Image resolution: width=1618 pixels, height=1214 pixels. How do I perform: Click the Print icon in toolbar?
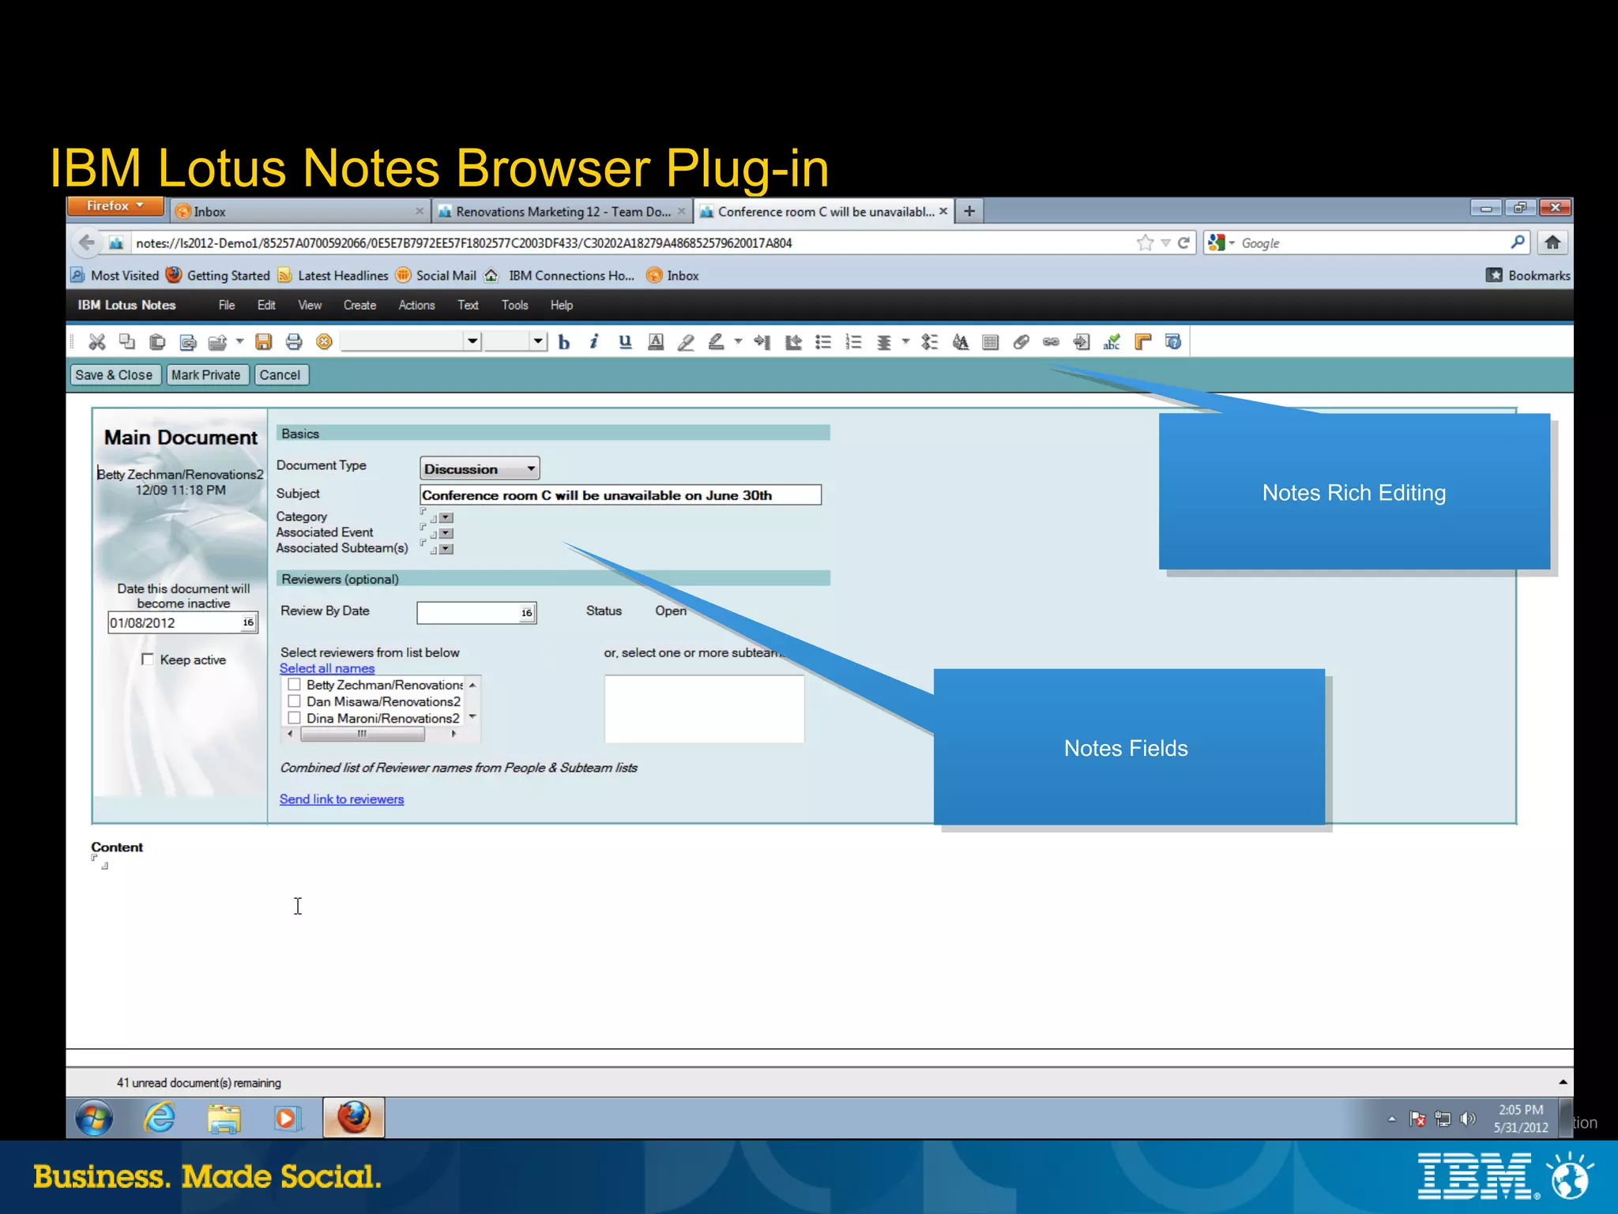pyautogui.click(x=294, y=342)
